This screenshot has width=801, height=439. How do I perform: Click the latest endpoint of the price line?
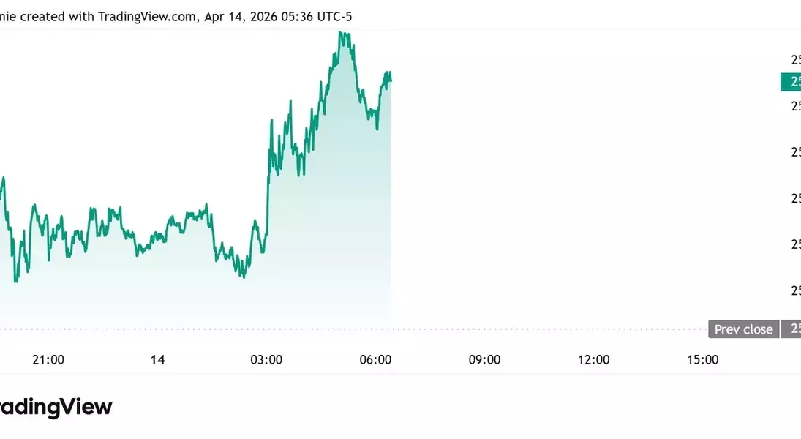pos(391,79)
